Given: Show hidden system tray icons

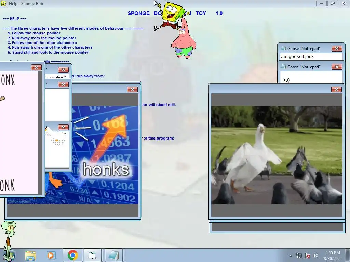Looking at the screenshot, I should click(x=291, y=256).
